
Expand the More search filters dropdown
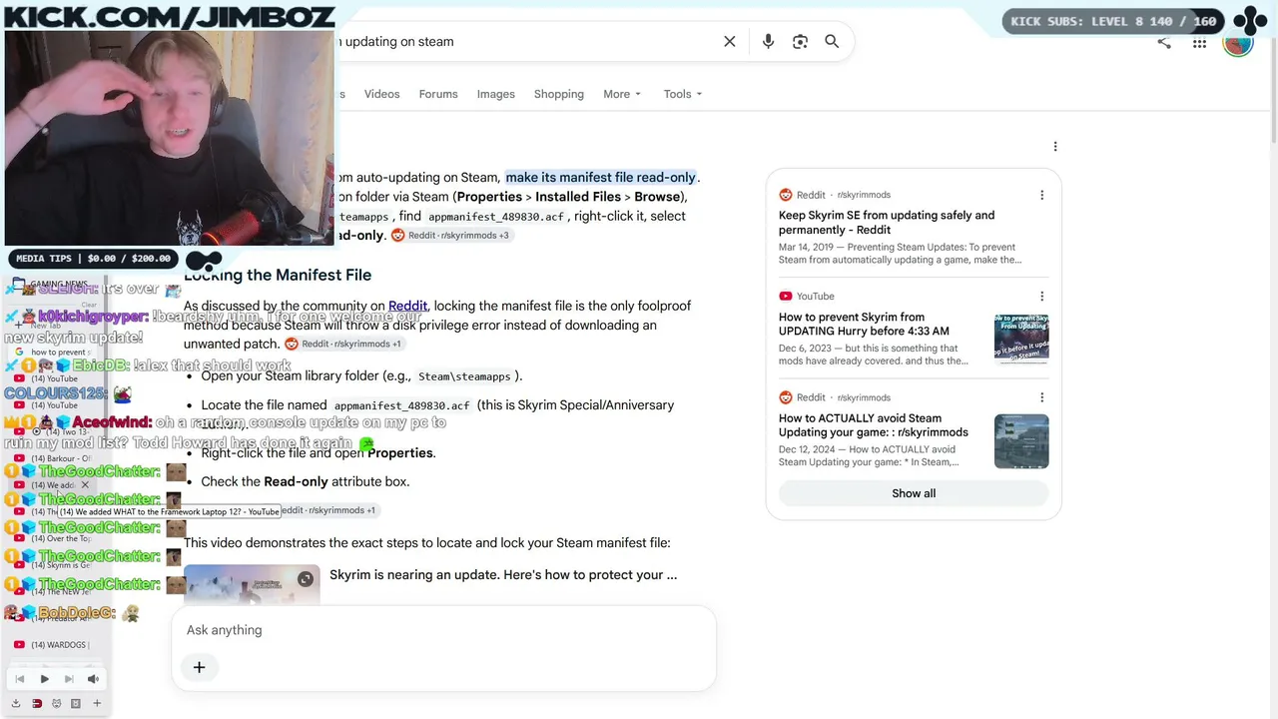point(622,94)
